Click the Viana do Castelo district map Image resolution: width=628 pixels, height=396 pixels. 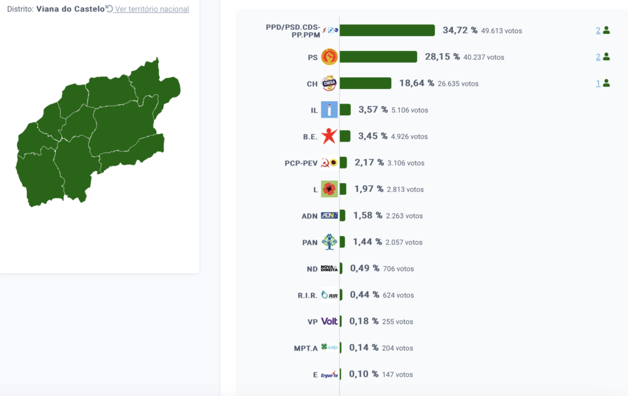(x=98, y=132)
